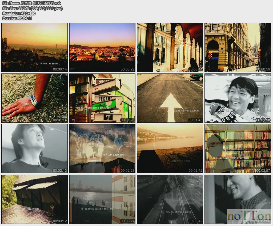This screenshot has width=273, height=226.
Task: Open the bookshelf thumbnail at 00:02:57
Action: 238,149
